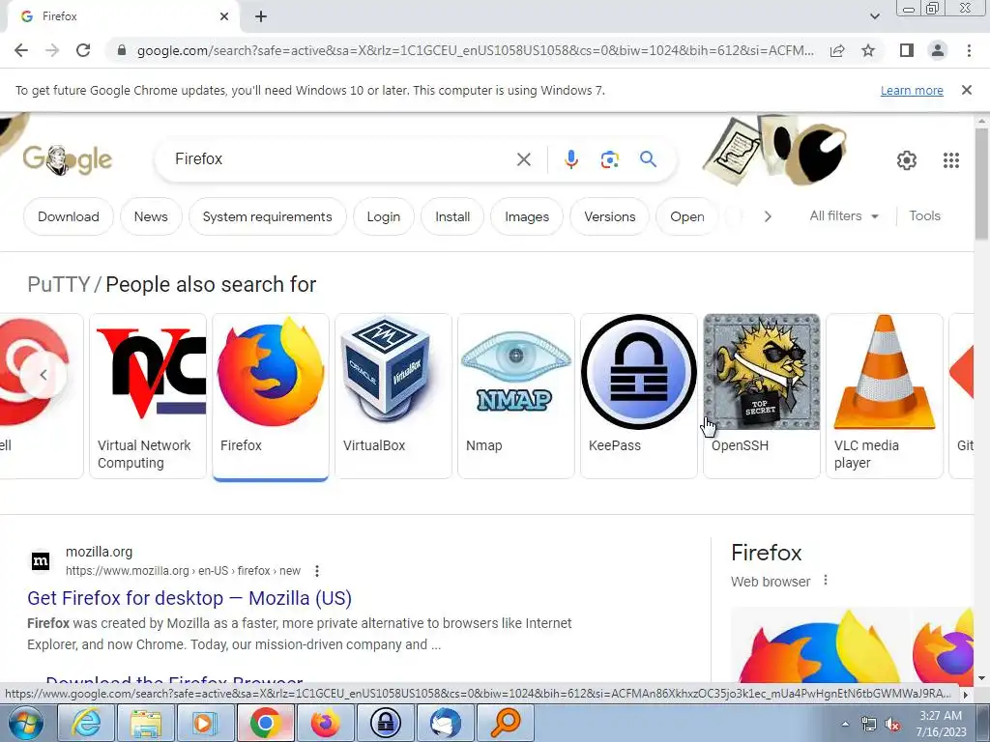Open Windows Explorer from the taskbar

[x=146, y=723]
